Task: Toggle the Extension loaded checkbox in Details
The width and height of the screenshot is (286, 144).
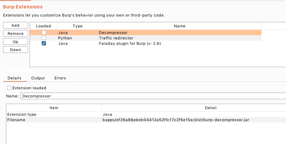Action: [9, 88]
